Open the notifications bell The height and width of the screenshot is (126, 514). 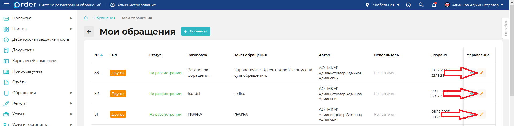click(434, 5)
